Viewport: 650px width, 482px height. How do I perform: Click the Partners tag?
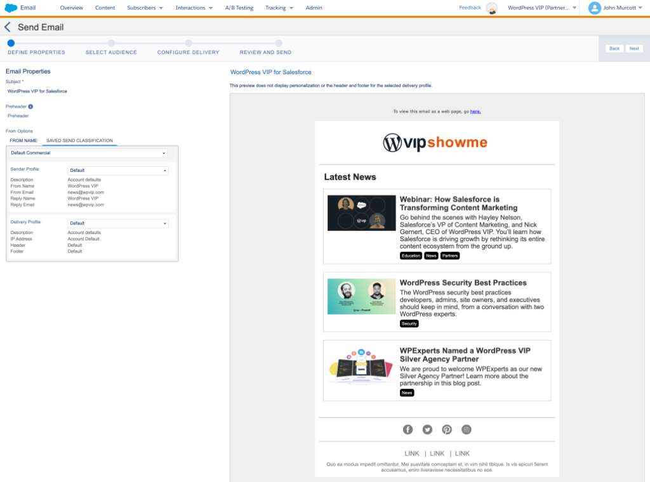pos(450,256)
